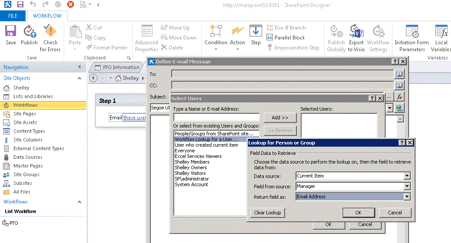The width and height of the screenshot is (451, 243).
Task: Collapse the Site Objects section
Action: (79, 78)
